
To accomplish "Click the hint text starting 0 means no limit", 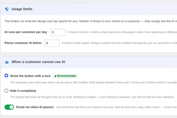I will pos(122,32).
